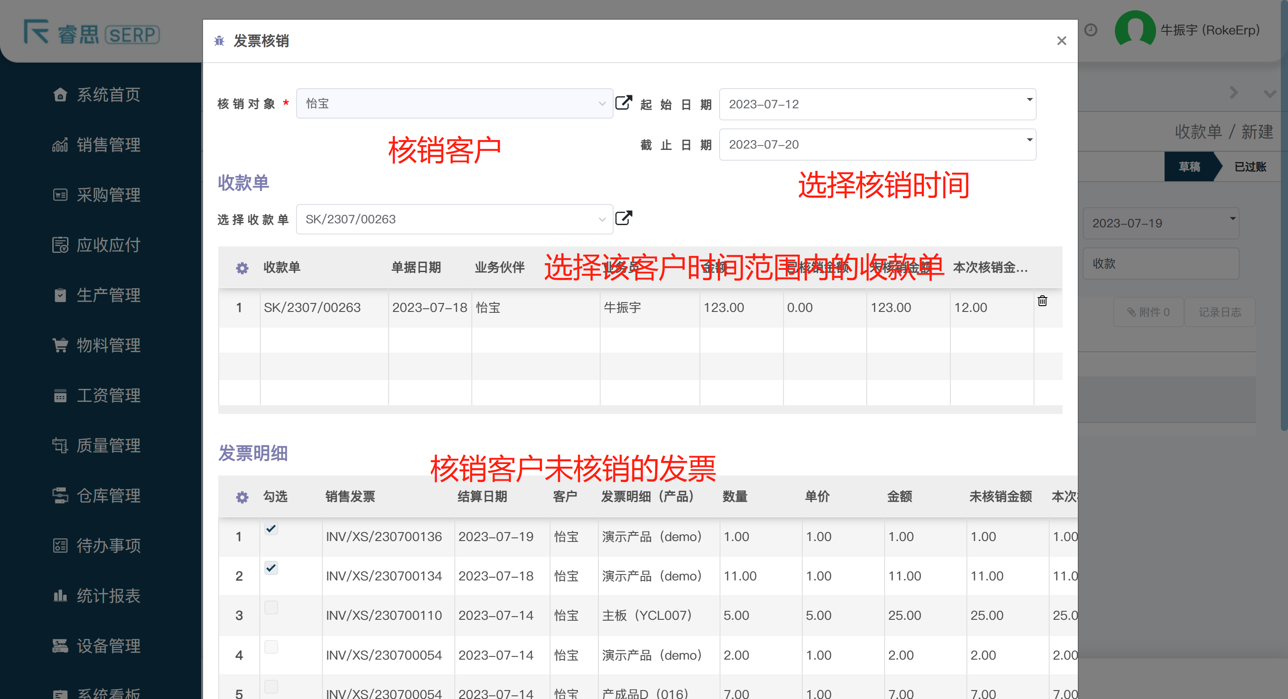Open external link beside 核销对象 field
This screenshot has height=699, width=1288.
tap(623, 102)
